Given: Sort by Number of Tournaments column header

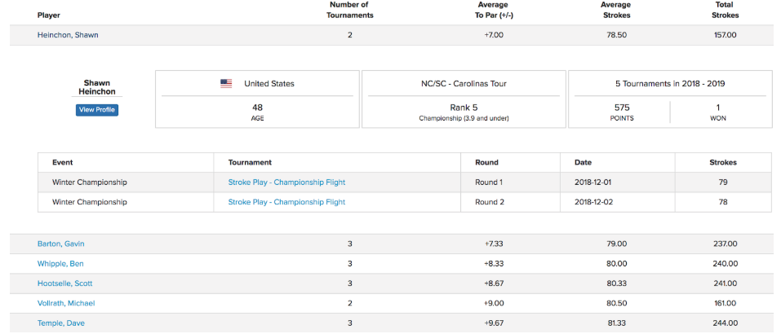Looking at the screenshot, I should click(x=349, y=10).
